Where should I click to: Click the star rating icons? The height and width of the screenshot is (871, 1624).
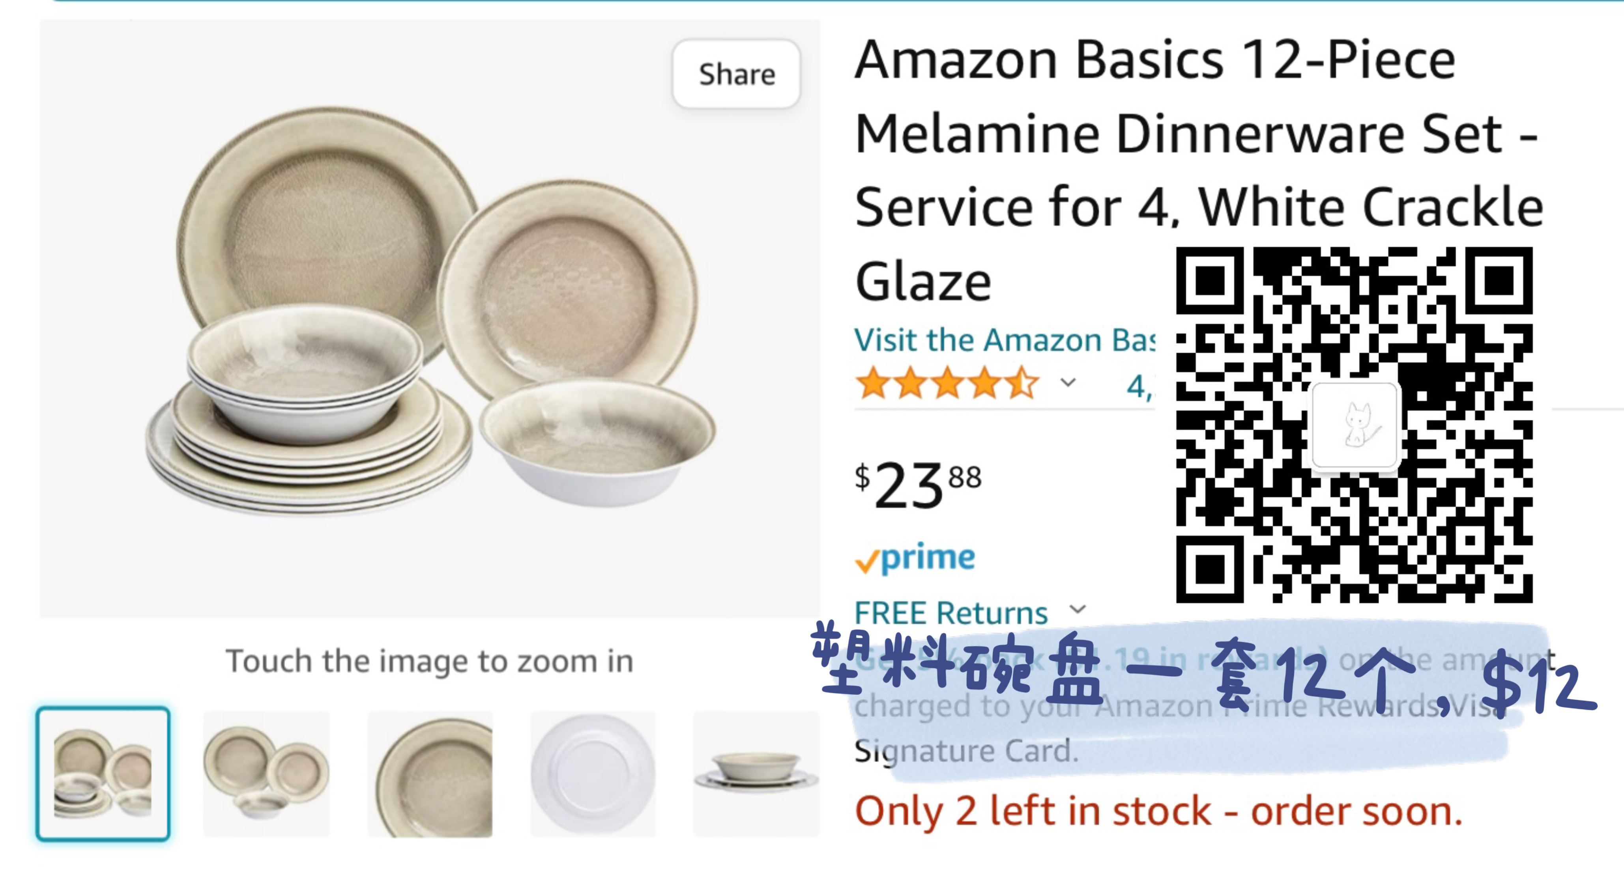pos(946,384)
